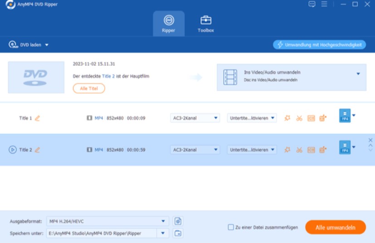The height and width of the screenshot is (243, 375).
Task: Click the MP4 output format icon for Title 1
Action: point(345,116)
